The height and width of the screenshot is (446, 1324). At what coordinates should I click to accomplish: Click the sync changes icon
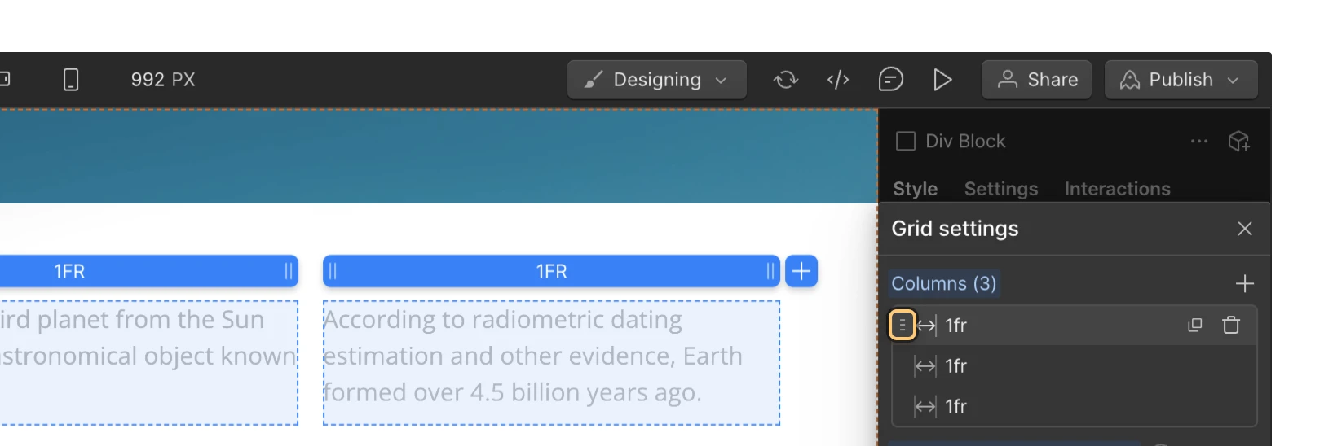click(x=785, y=80)
